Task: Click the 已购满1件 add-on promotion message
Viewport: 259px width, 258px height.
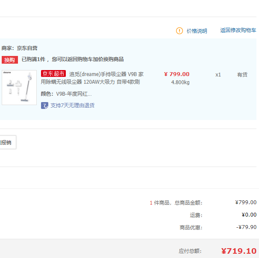Action: click(x=73, y=59)
